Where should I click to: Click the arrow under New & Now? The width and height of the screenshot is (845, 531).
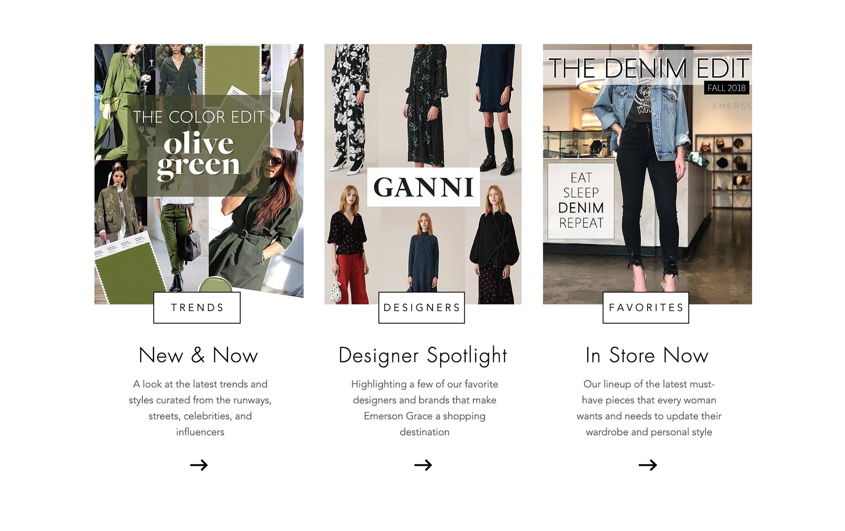tap(199, 465)
